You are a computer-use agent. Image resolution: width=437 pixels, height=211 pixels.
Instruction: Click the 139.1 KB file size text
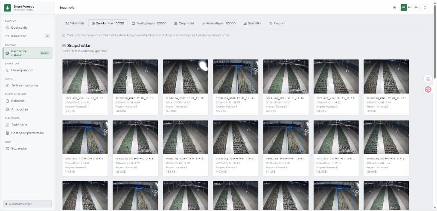click(371, 111)
